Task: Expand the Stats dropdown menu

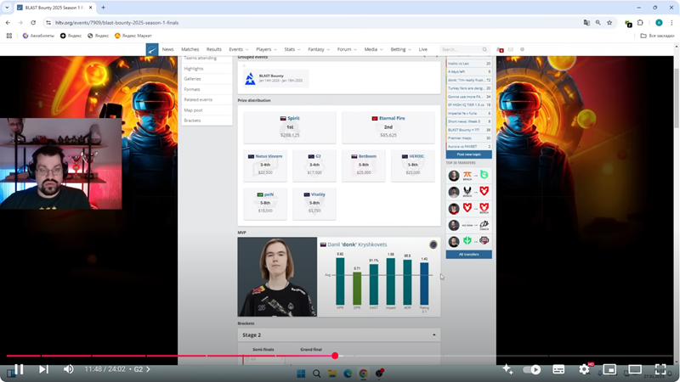Action: pyautogui.click(x=292, y=49)
